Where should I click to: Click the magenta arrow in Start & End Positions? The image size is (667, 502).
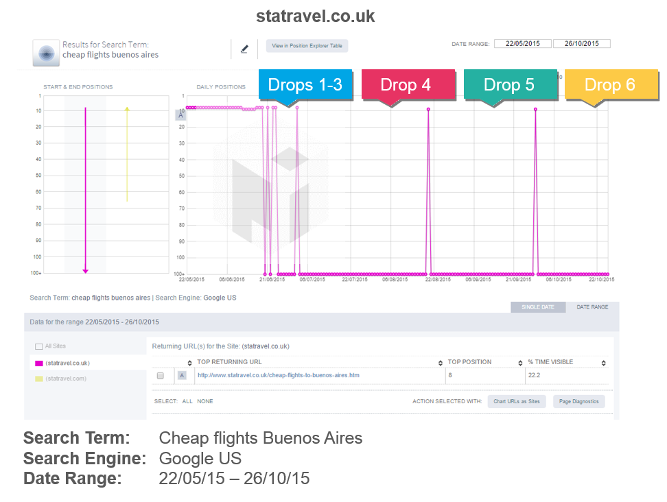coord(86,191)
